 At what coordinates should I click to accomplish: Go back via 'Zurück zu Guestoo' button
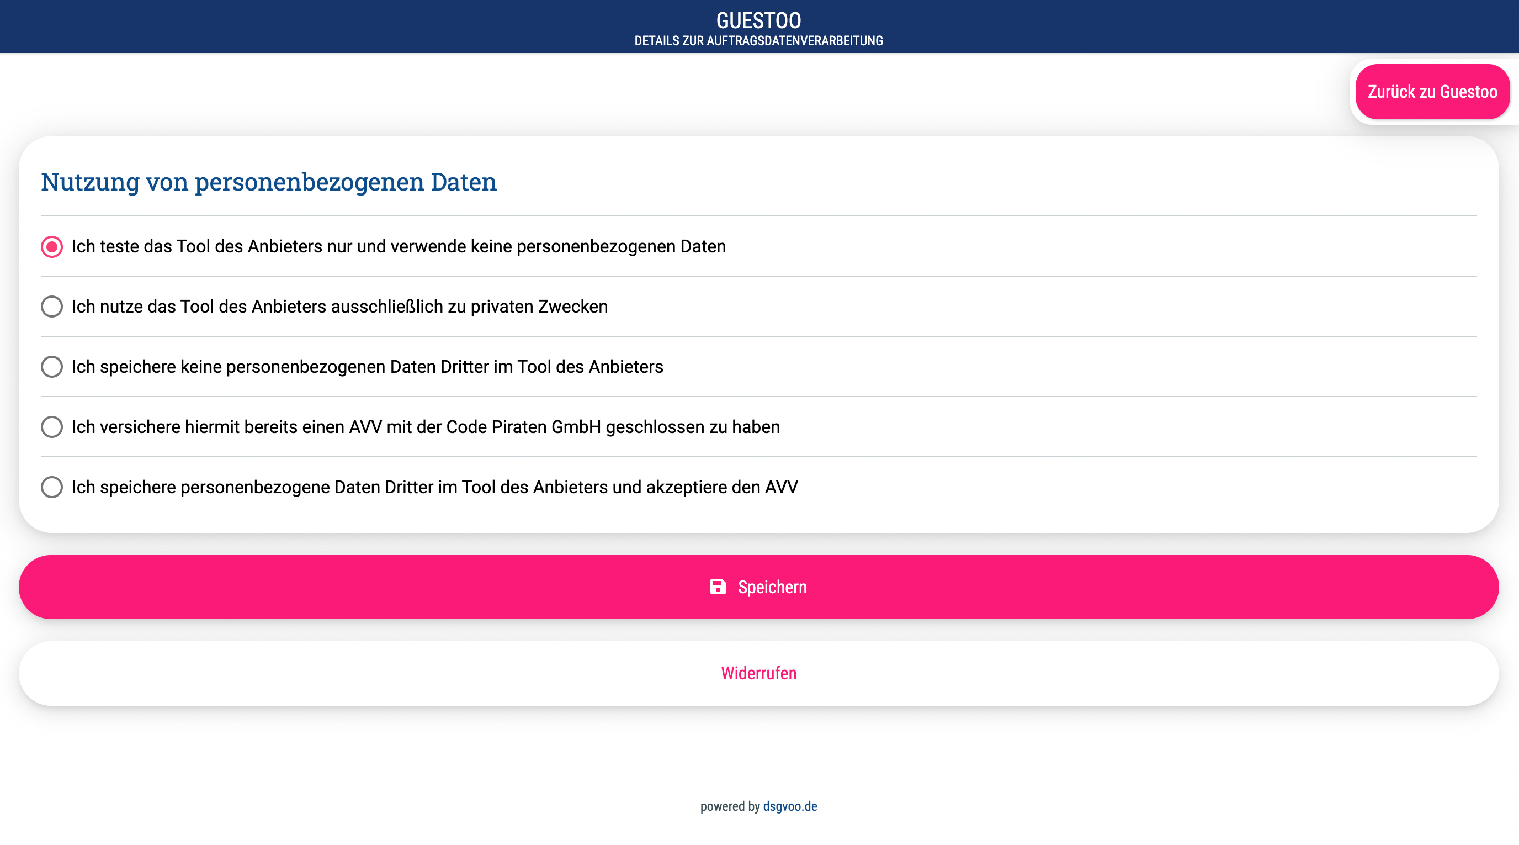1432,92
